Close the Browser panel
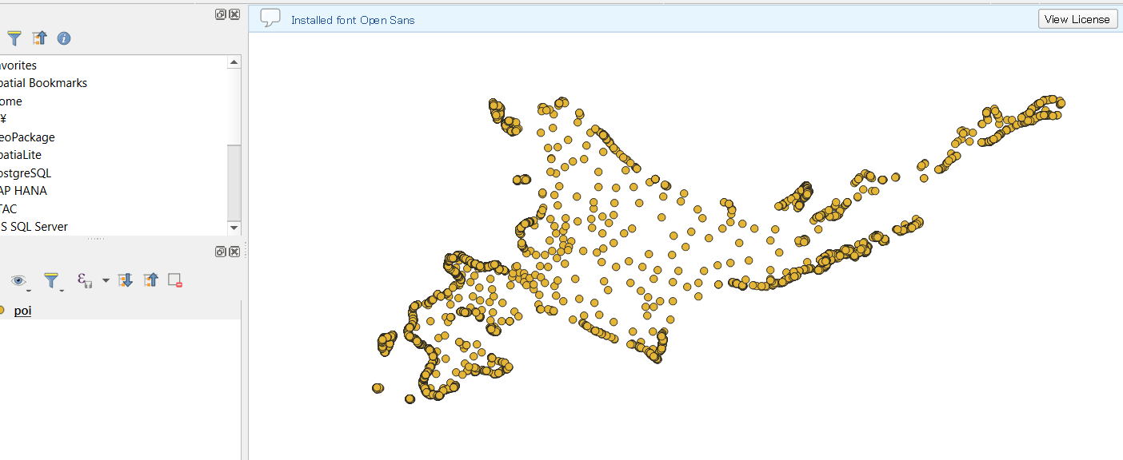Screen dimensions: 1123x460 234,14
